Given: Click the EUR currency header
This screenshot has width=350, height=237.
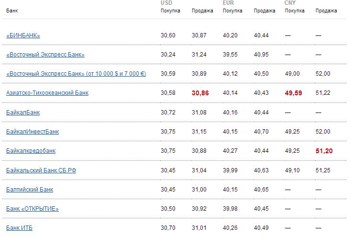Looking at the screenshot, I should point(229,3).
